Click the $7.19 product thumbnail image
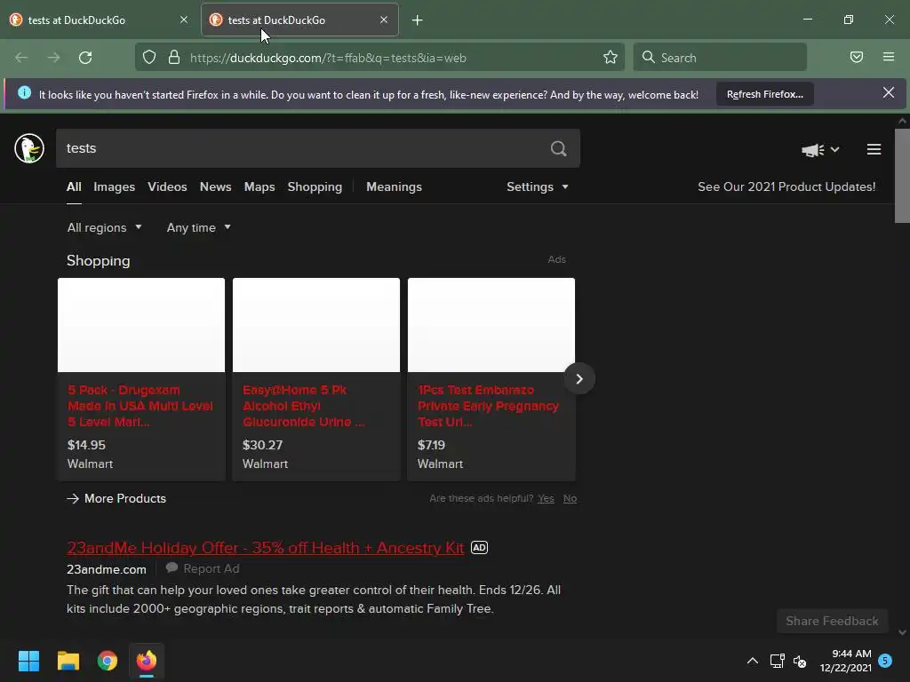The width and height of the screenshot is (910, 682). click(x=491, y=325)
